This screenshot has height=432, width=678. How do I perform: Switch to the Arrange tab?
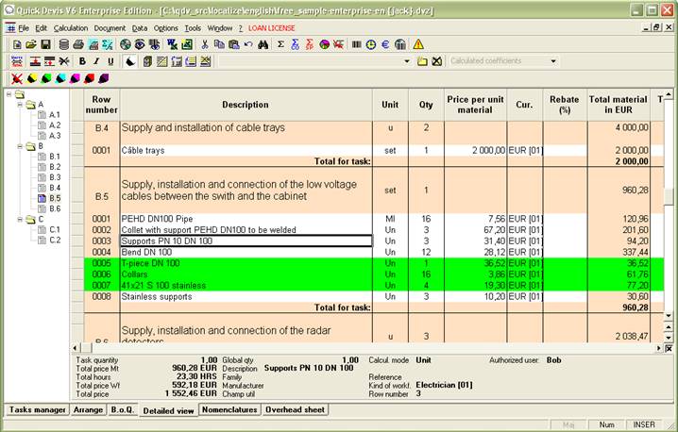click(88, 409)
